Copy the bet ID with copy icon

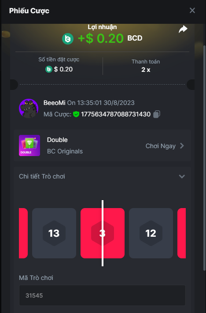pyautogui.click(x=157, y=114)
